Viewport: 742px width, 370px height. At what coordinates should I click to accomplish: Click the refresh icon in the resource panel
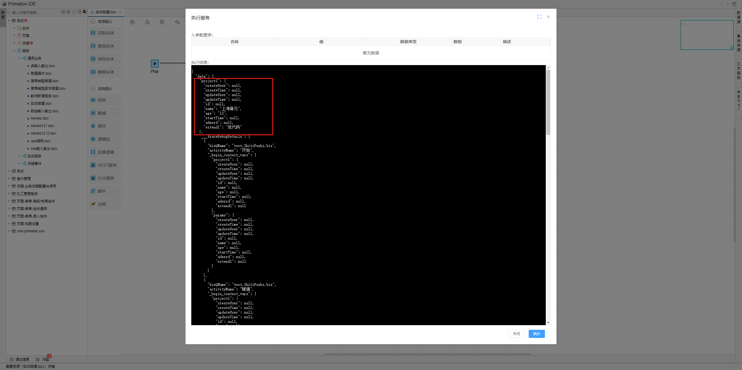coord(74,12)
